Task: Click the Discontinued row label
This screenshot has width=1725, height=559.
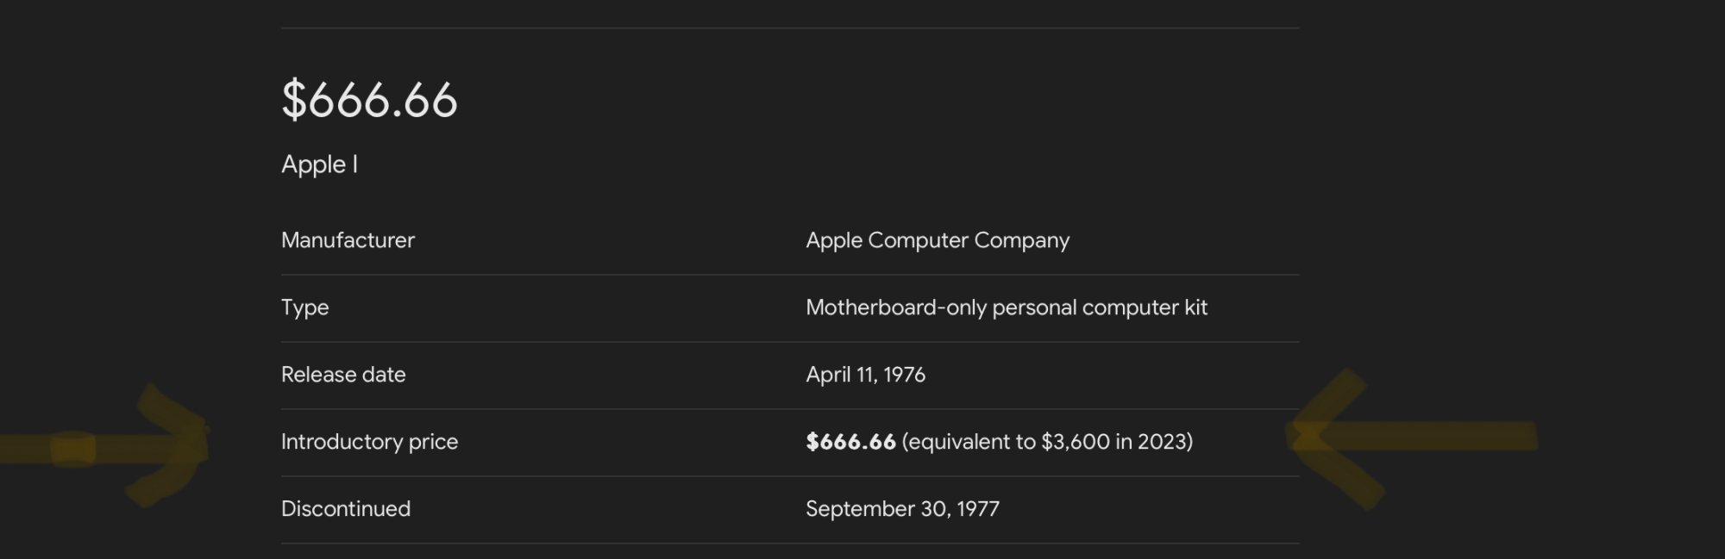Action: (x=345, y=509)
